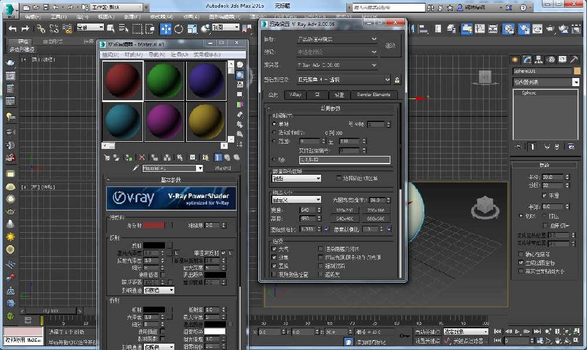Screen dimensions: 587x350
Task: Open the Output Size custom dropdown
Action: (x=296, y=200)
